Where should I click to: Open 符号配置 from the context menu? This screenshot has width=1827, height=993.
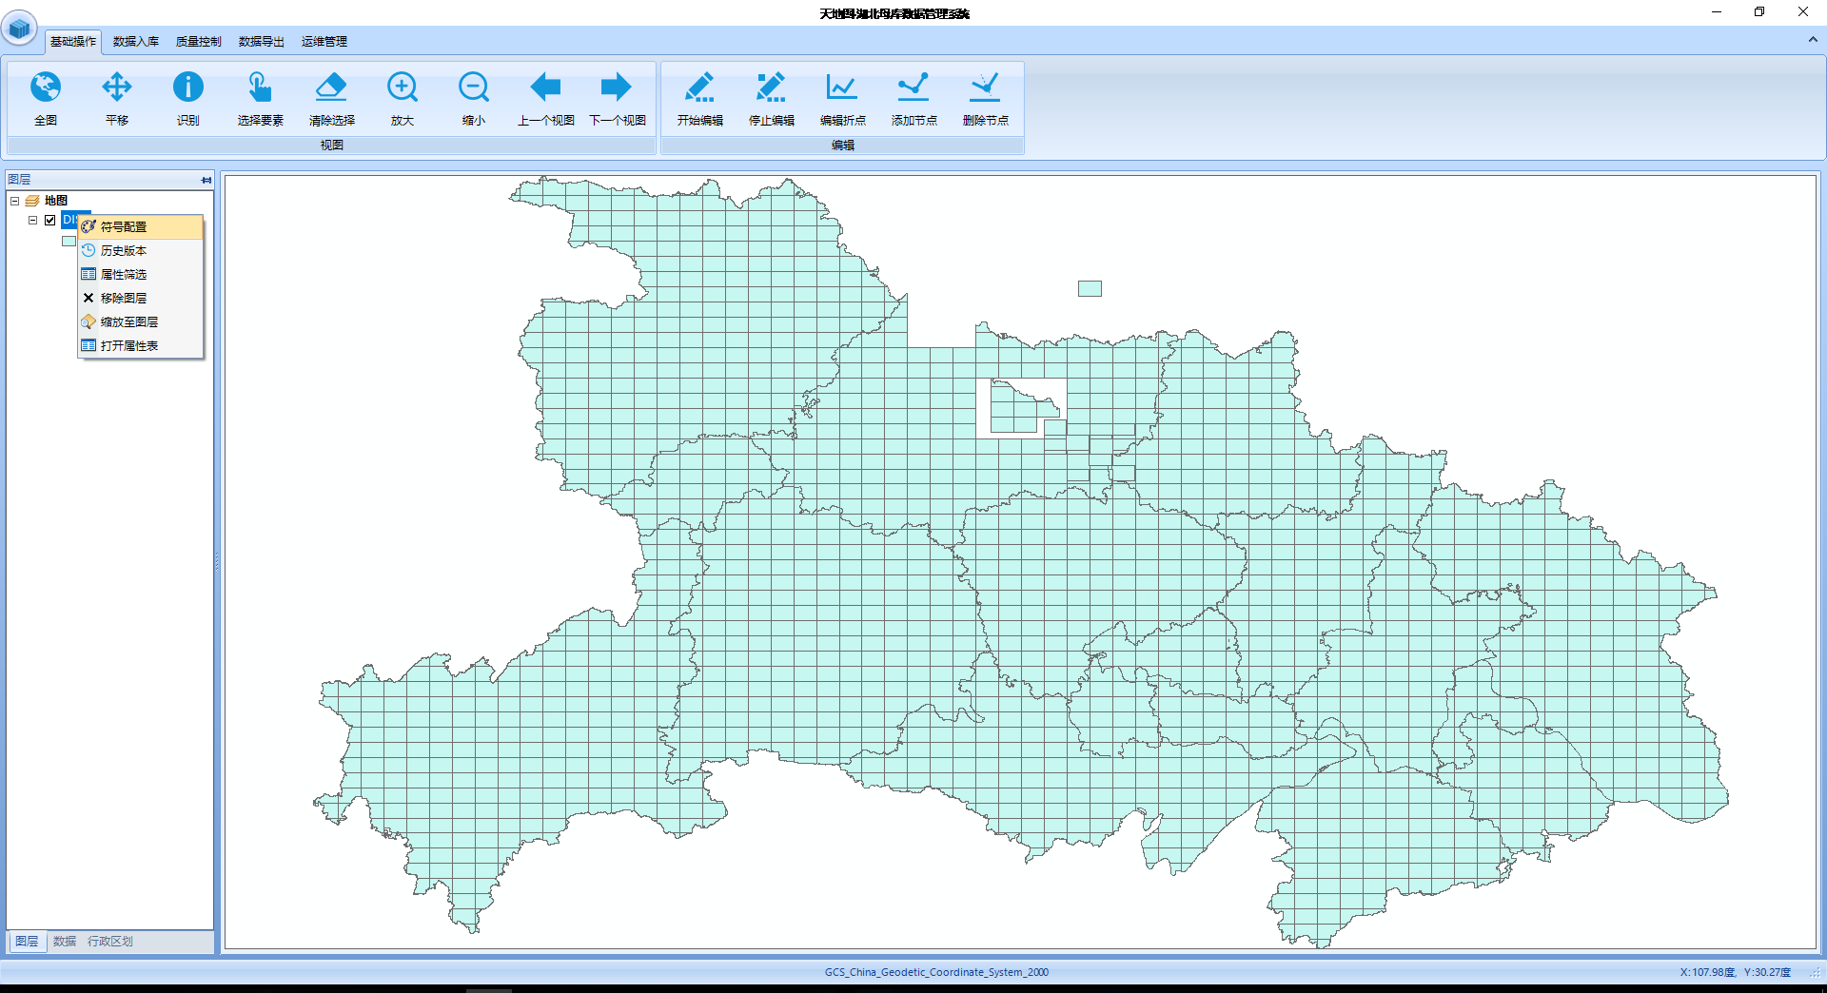124,227
